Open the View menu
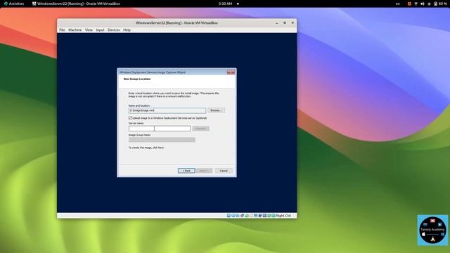 pos(89,30)
